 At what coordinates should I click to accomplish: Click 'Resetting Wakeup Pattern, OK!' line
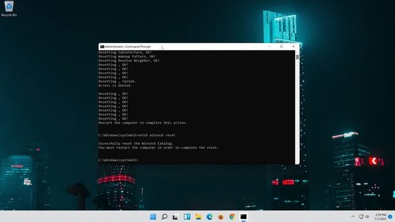tap(127, 56)
